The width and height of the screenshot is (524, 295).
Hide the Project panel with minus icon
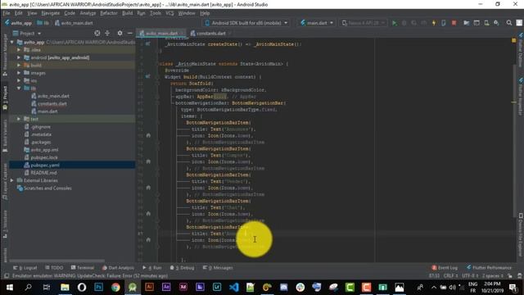(x=129, y=33)
